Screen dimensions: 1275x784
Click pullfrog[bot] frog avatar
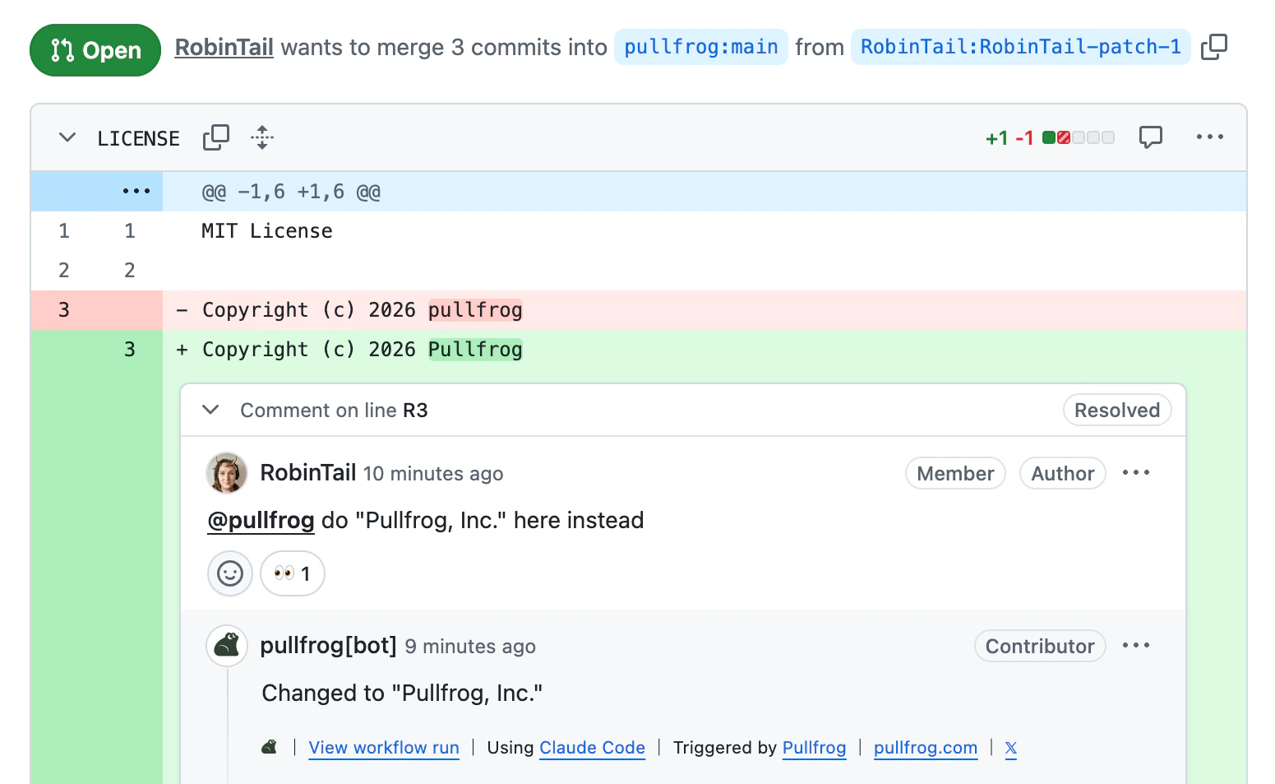pyautogui.click(x=227, y=646)
